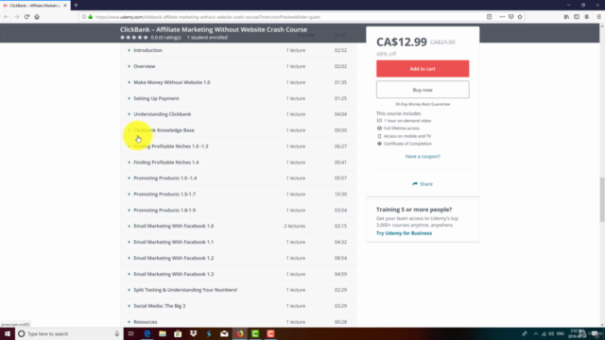This screenshot has width=605, height=340.
Task: Reload the page with the refresh icon
Action: (26, 17)
